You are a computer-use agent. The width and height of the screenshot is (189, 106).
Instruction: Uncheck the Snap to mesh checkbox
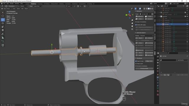[x=136, y=61]
